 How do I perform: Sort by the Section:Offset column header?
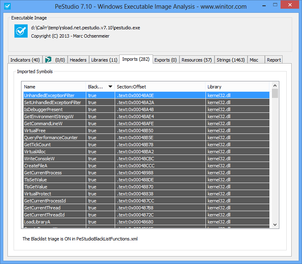(x=160, y=87)
